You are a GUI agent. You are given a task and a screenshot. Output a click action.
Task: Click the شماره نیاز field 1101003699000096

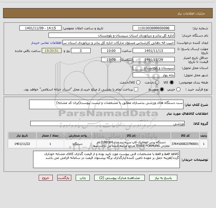click(154, 28)
